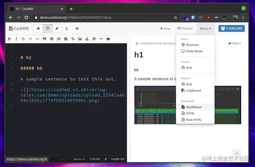Toggle the spellcheck checkmark in status bar
The width and height of the screenshot is (255, 167).
point(62,159)
